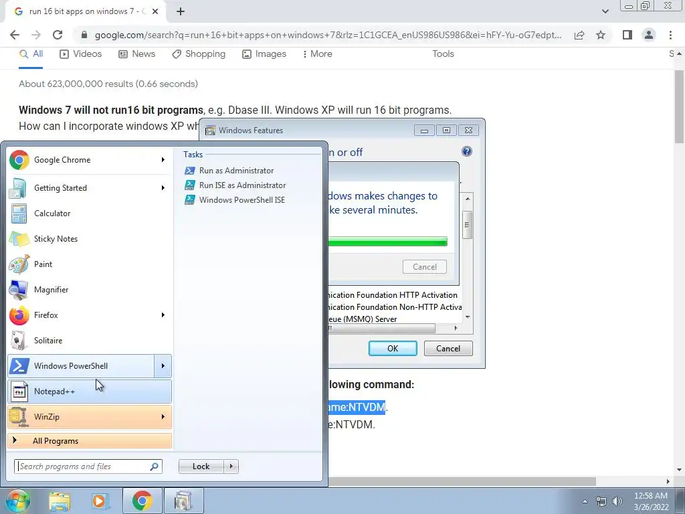Click Windows Features horizontal scrollbar
This screenshot has width=685, height=514.
tap(382, 328)
